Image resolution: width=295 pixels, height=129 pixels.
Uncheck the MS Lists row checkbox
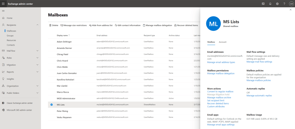(x=52, y=105)
